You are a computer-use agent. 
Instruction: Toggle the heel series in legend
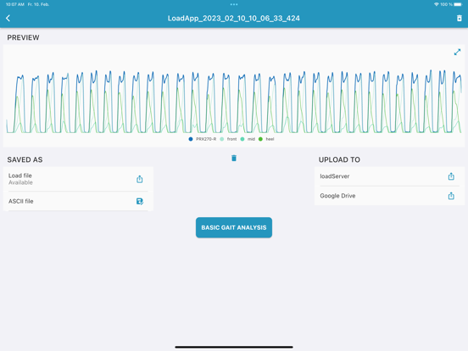(266, 139)
